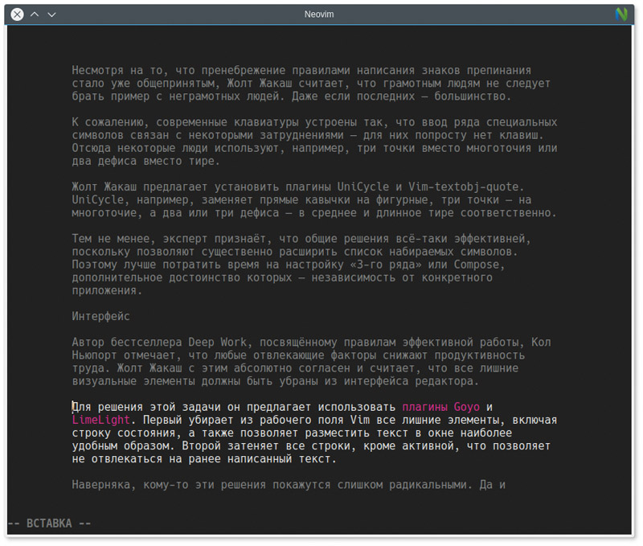Click the line starting with строку состояния

point(292,433)
